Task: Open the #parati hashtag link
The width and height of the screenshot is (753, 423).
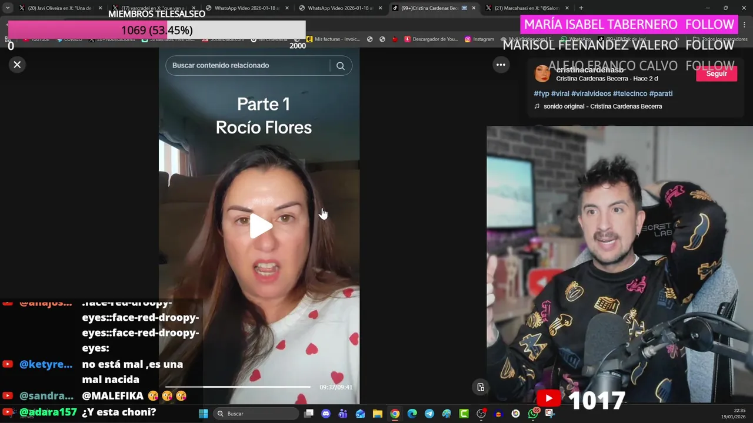Action: (661, 93)
